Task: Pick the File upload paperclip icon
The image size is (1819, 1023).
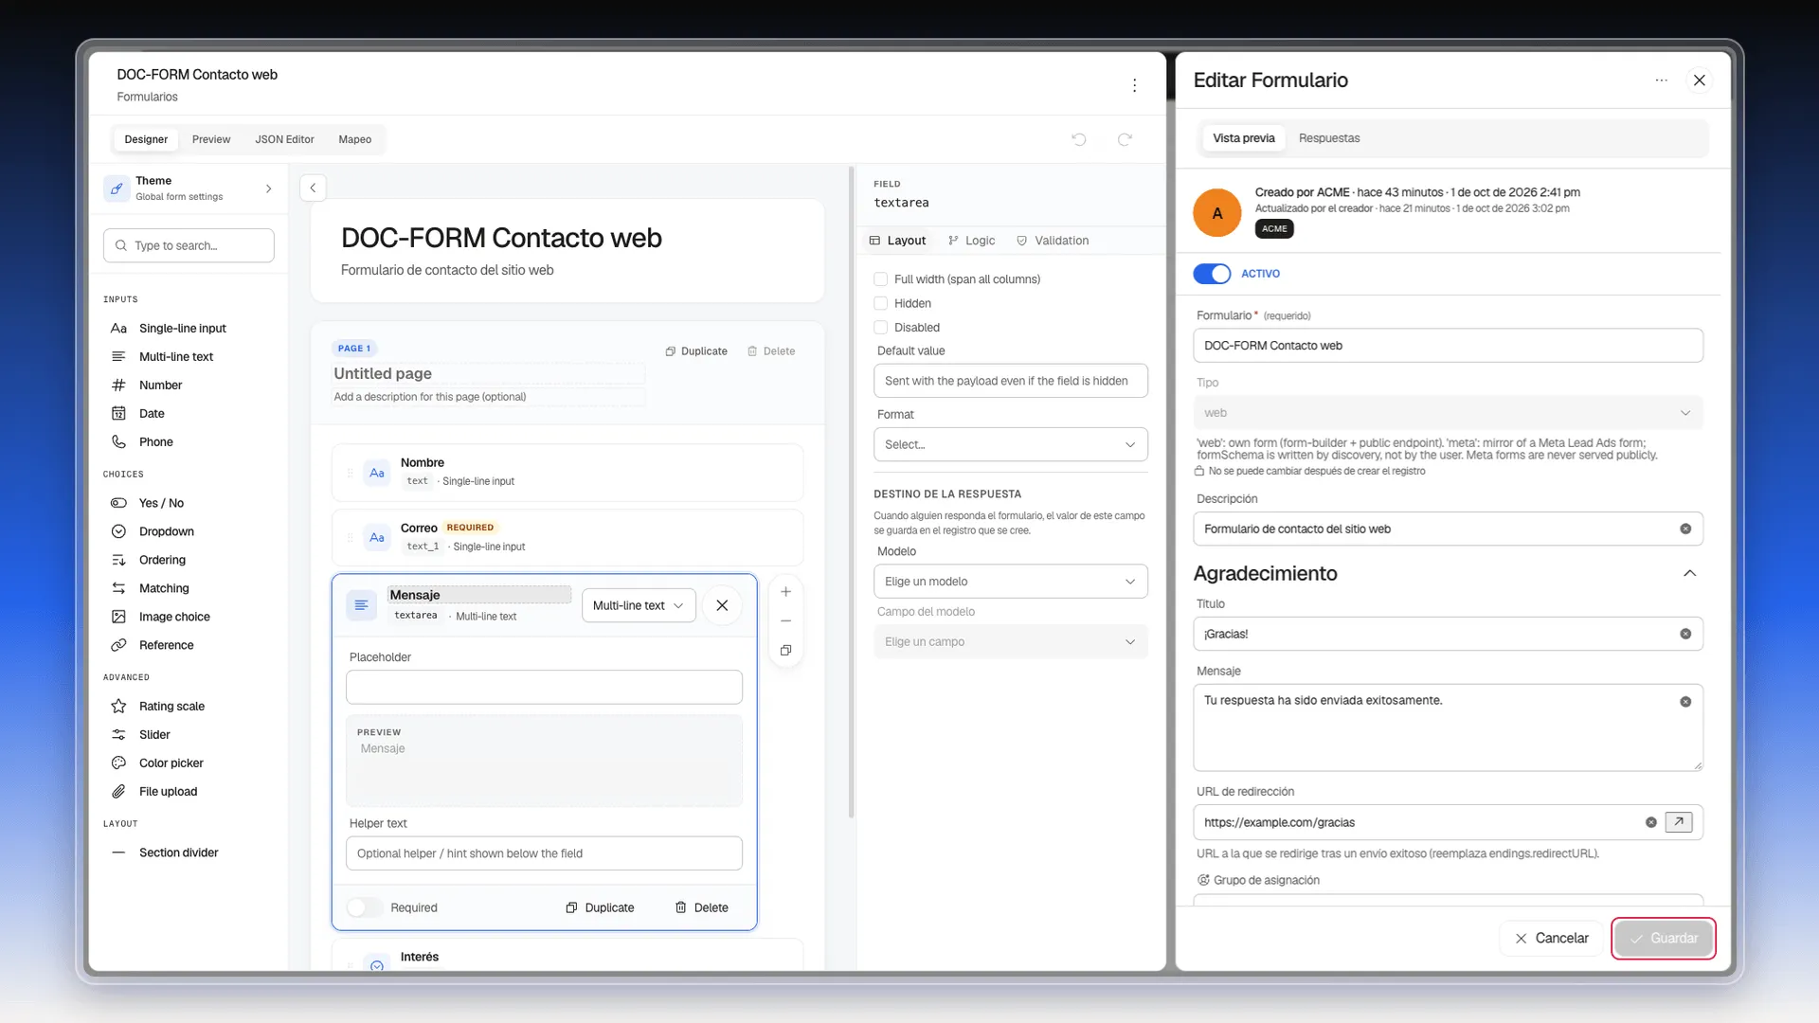Action: (118, 791)
